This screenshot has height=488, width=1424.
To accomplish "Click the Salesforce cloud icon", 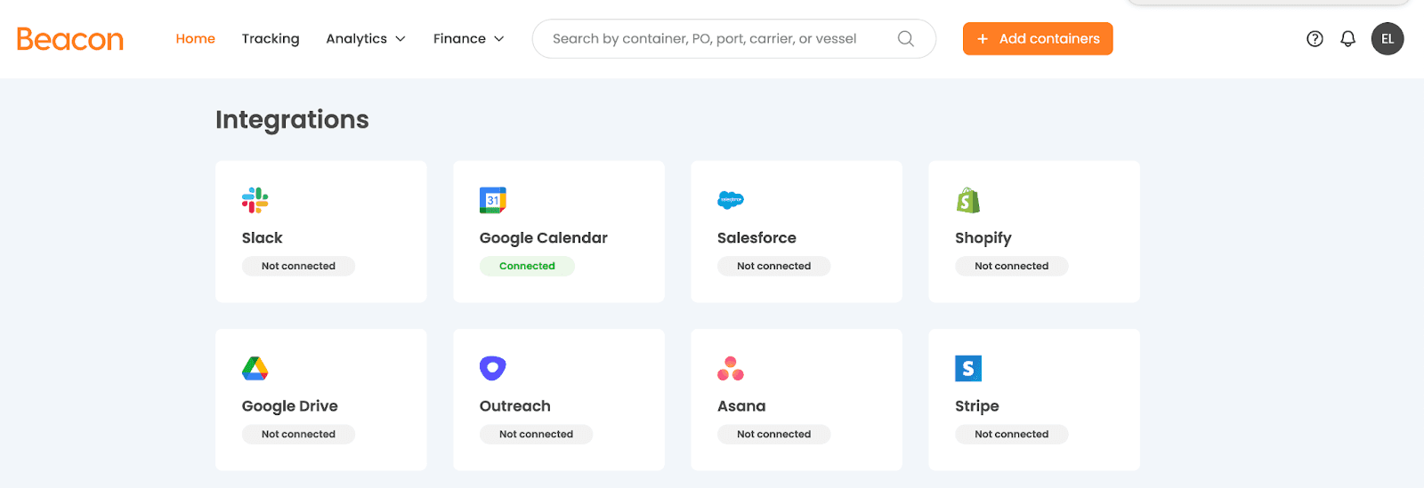I will point(731,200).
